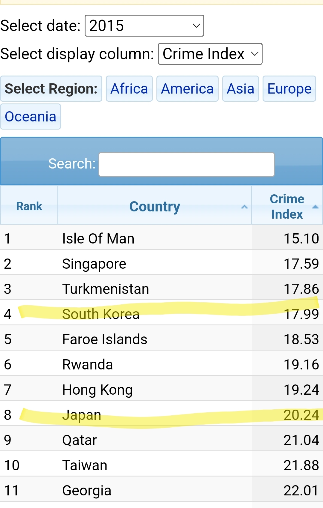Sort table by the Rank column header
The image size is (323, 508).
tap(29, 206)
